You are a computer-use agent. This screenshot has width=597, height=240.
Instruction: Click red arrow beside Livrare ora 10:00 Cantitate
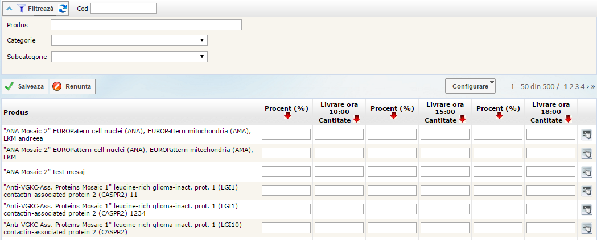point(356,119)
